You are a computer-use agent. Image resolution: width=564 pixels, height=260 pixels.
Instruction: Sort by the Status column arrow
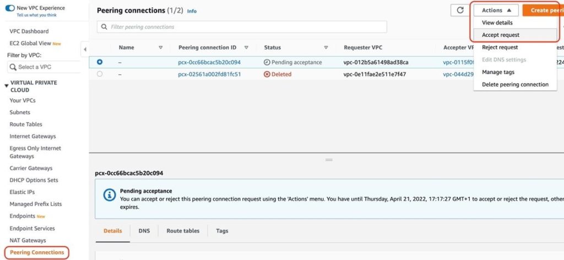(x=326, y=47)
